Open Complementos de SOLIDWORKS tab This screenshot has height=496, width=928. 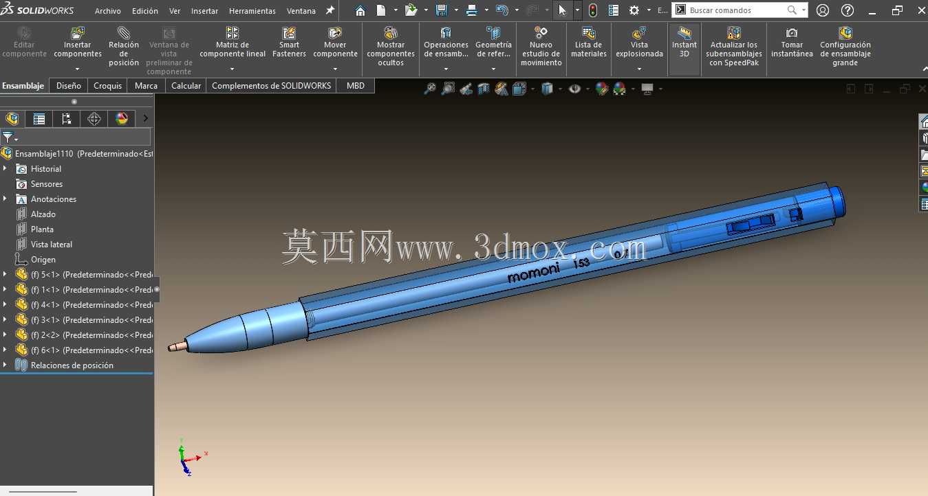[x=271, y=86]
